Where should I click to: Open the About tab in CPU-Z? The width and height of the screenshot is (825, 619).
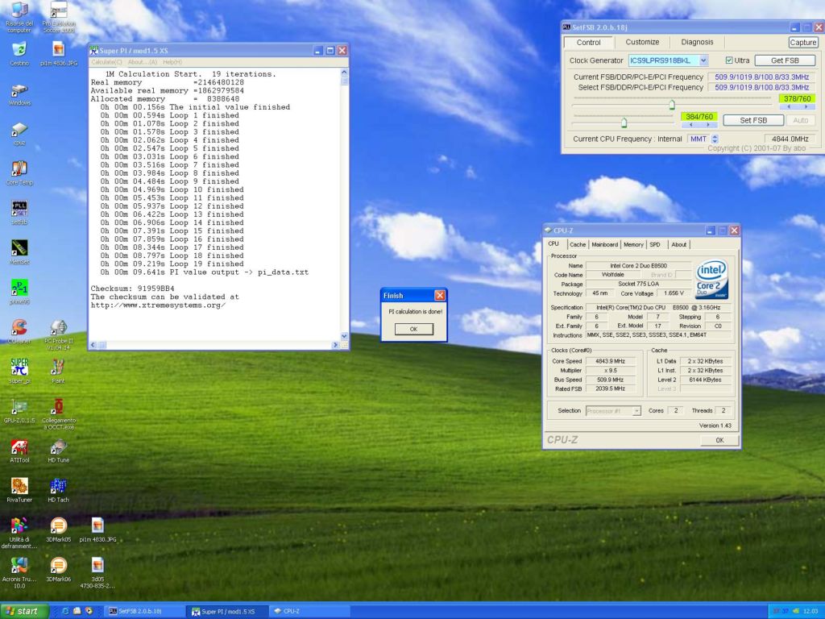(x=678, y=245)
